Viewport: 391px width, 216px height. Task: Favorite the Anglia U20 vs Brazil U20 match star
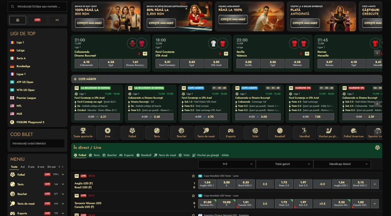tap(193, 176)
